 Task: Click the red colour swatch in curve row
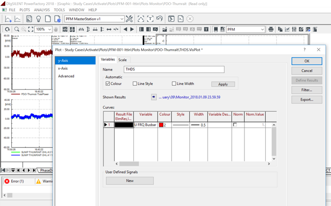pyautogui.click(x=161, y=125)
